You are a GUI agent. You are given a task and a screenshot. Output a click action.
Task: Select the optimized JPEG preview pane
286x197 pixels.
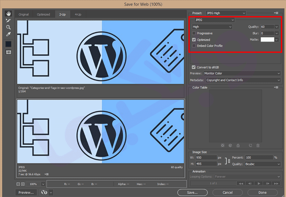tap(100, 132)
